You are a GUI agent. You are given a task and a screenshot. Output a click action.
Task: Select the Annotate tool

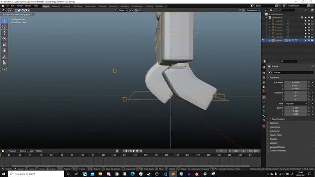click(4, 57)
